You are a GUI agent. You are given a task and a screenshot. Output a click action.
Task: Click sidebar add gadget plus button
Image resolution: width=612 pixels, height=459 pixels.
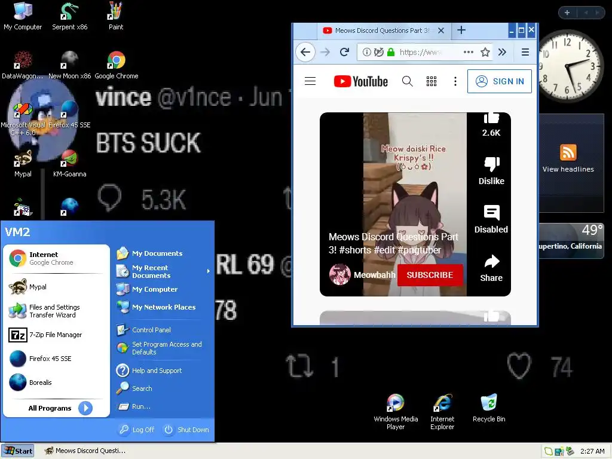[567, 13]
